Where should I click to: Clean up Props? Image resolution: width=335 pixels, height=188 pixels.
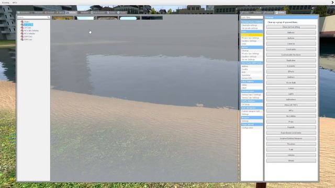click(x=291, y=122)
